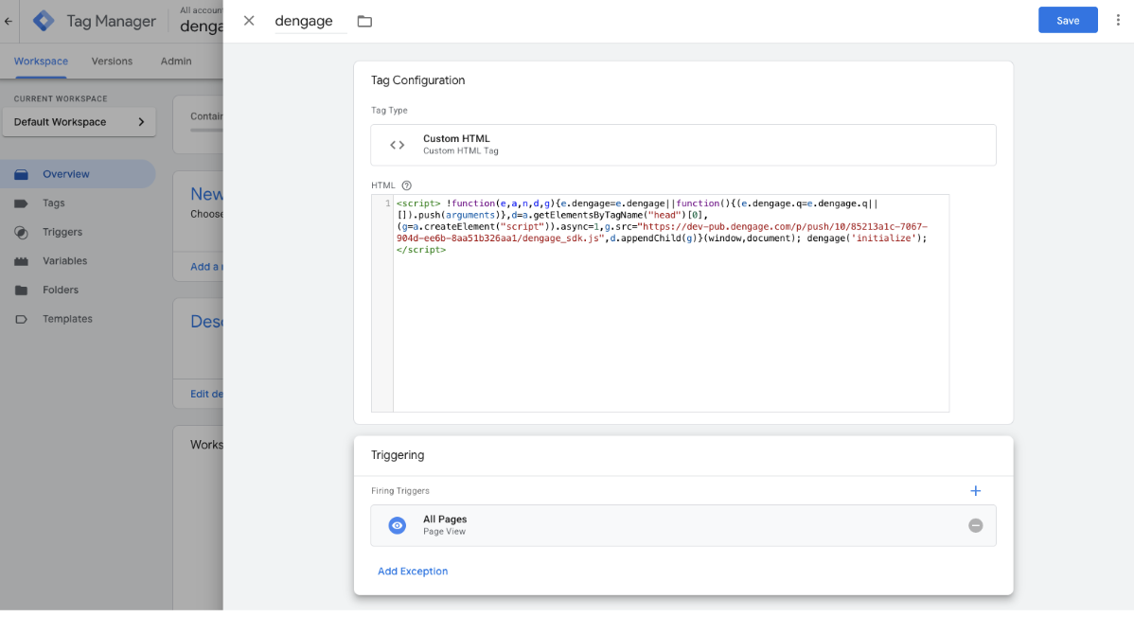This screenshot has height=617, width=1134.
Task: Click the Tags label icon in sidebar
Action: [21, 204]
